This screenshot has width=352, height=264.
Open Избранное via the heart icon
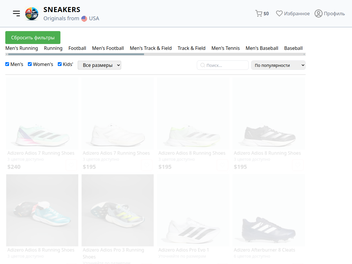click(x=279, y=13)
